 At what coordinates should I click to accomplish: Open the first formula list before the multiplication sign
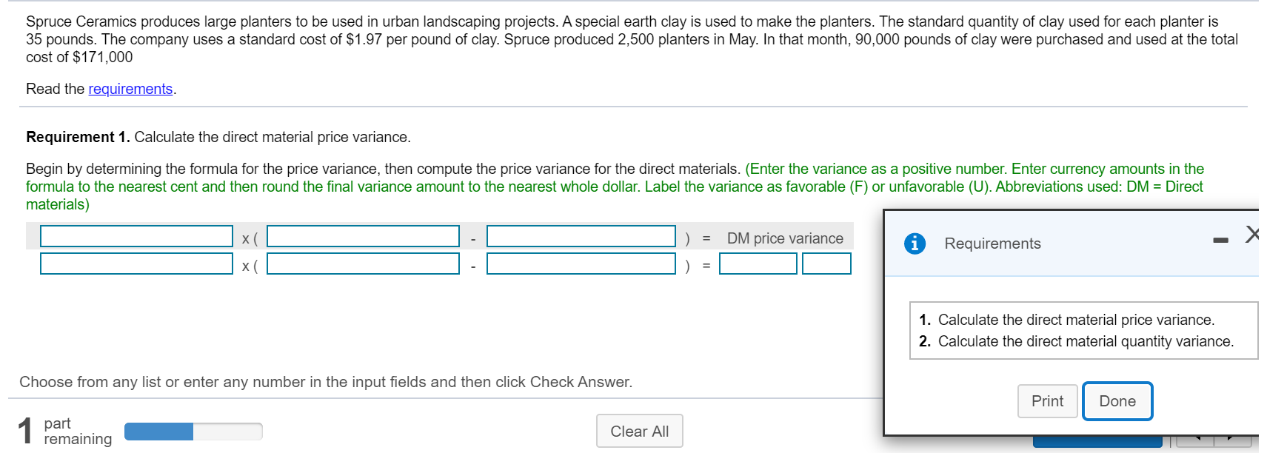pyautogui.click(x=136, y=237)
